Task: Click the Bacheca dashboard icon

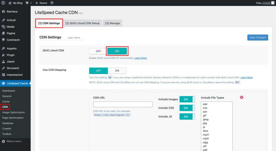Action: point(3,12)
